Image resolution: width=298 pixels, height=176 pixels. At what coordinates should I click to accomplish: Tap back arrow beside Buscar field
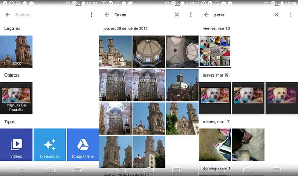tap(8, 15)
